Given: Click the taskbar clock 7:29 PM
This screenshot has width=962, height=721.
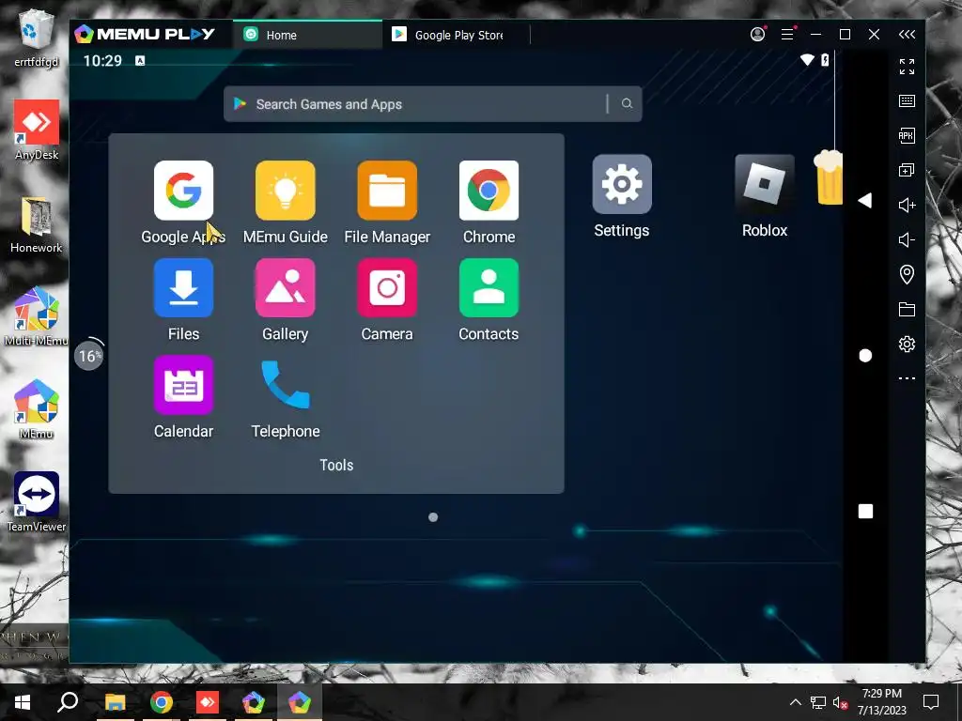Looking at the screenshot, I should tap(881, 694).
